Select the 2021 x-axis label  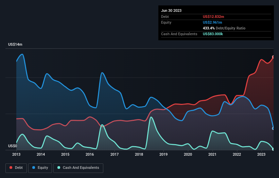[212, 154]
